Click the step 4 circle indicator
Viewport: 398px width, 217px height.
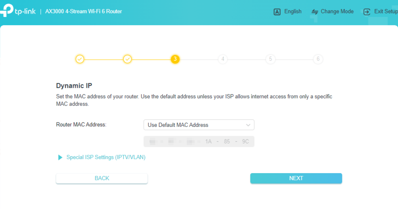click(222, 59)
